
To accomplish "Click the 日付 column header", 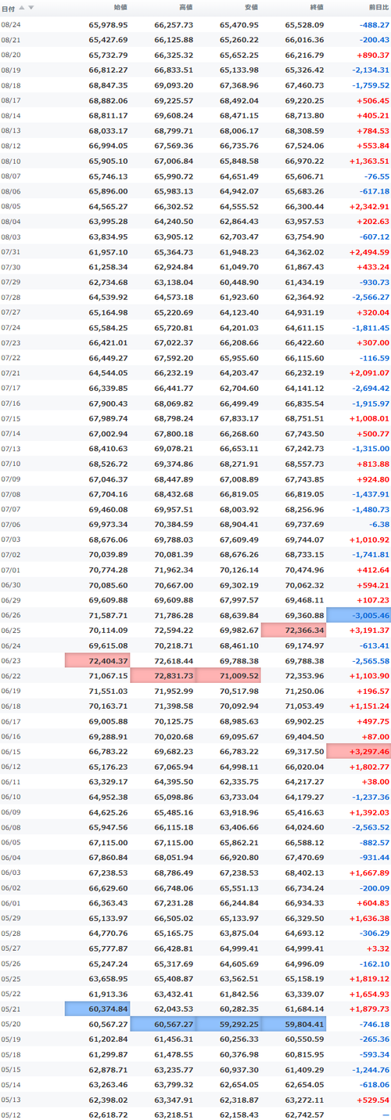I will [8, 8].
